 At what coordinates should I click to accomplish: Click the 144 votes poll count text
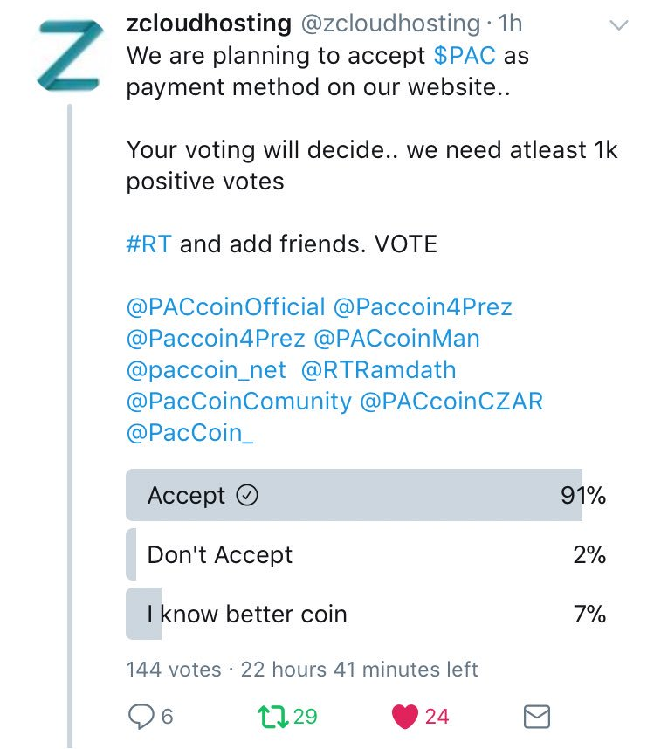click(174, 670)
